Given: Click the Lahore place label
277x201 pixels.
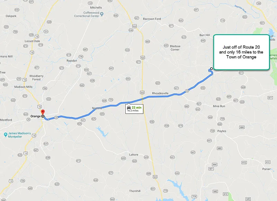Looking at the screenshot, I should (x=134, y=154).
